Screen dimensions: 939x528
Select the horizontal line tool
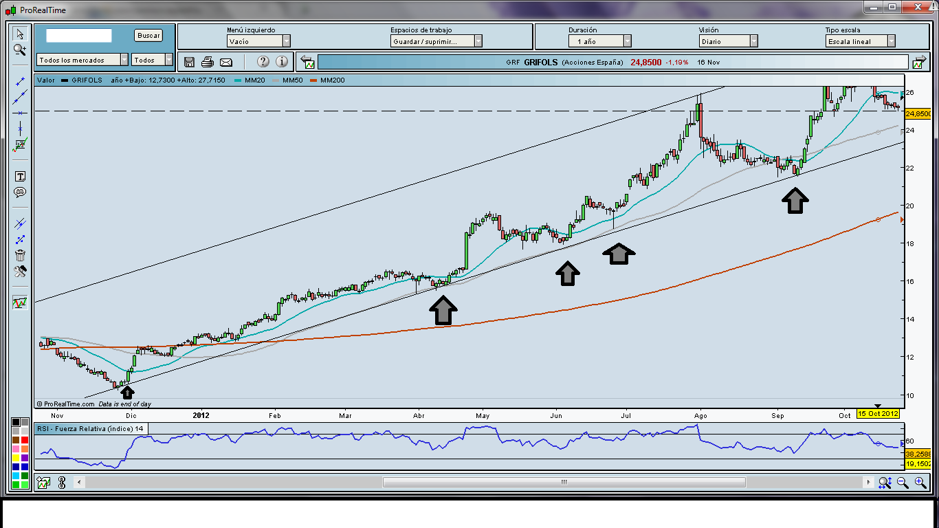tap(20, 113)
